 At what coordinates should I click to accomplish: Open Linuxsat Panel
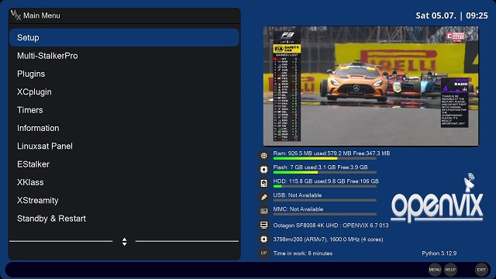point(124,146)
